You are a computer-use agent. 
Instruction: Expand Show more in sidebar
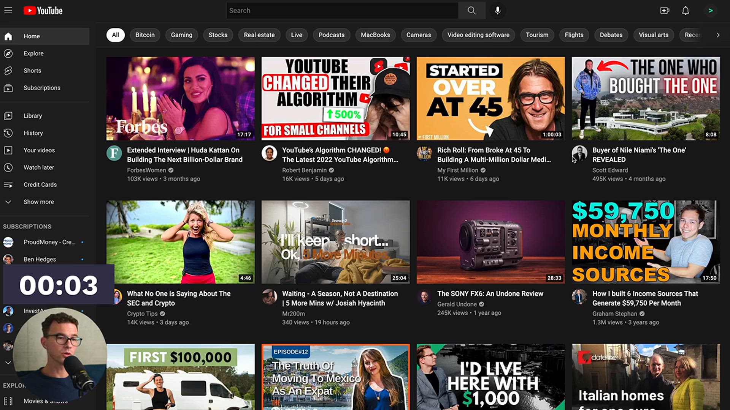coord(45,202)
